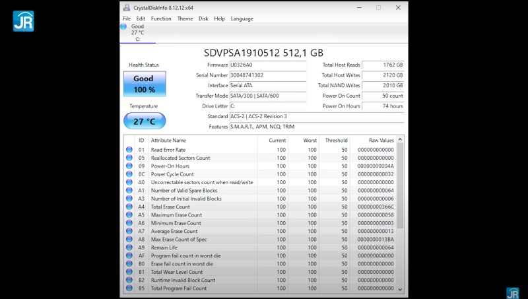Image resolution: width=528 pixels, height=299 pixels.
Task: Click the Serial Number field 30048741302
Action: point(268,75)
